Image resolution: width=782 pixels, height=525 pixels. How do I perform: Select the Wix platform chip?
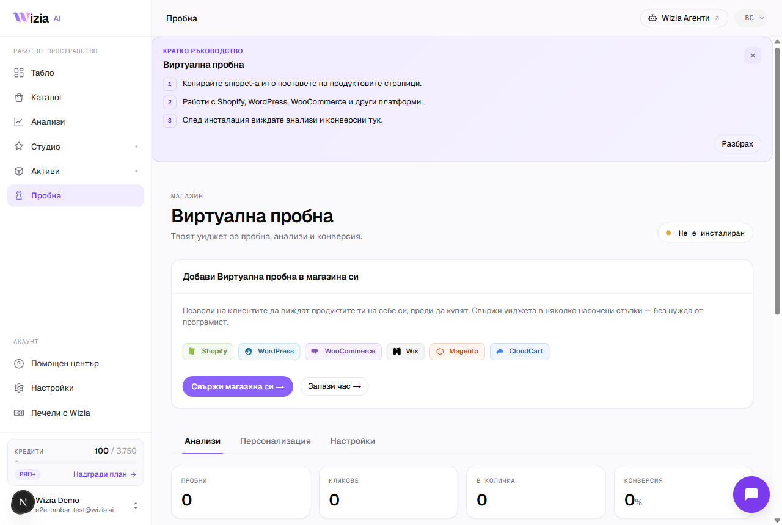(x=406, y=352)
